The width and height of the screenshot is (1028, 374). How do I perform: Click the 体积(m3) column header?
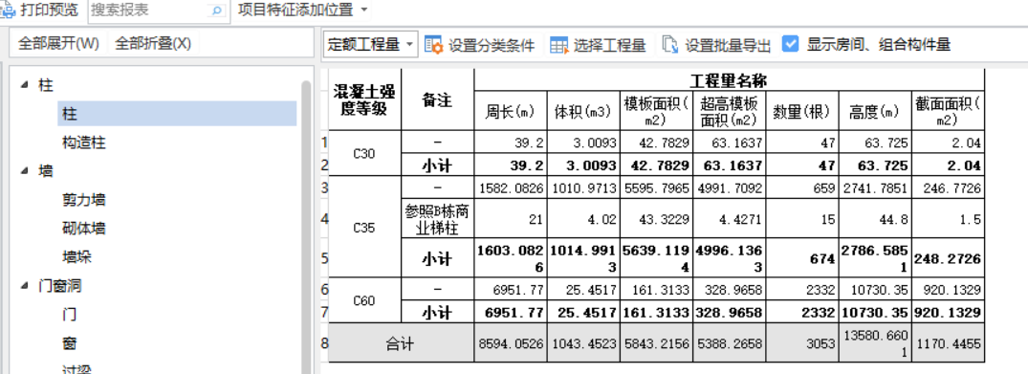tap(583, 111)
